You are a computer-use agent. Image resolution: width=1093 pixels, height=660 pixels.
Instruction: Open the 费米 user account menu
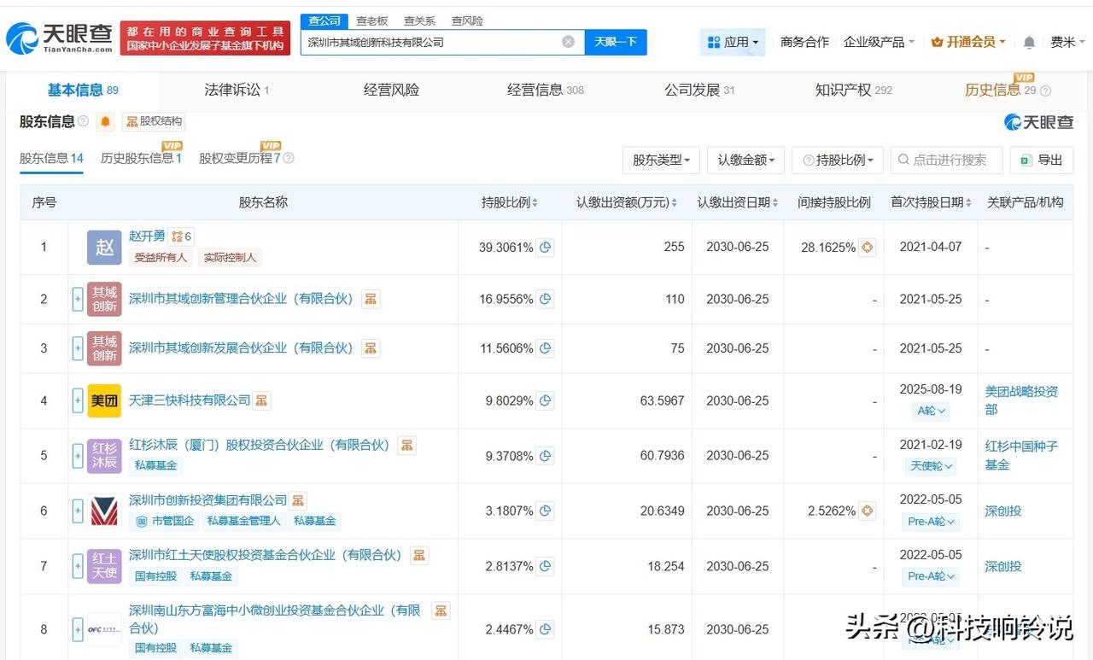point(1067,42)
